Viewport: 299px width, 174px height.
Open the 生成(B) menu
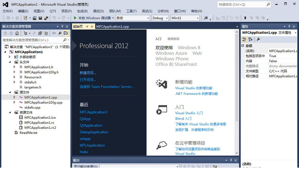tap(82, 11)
